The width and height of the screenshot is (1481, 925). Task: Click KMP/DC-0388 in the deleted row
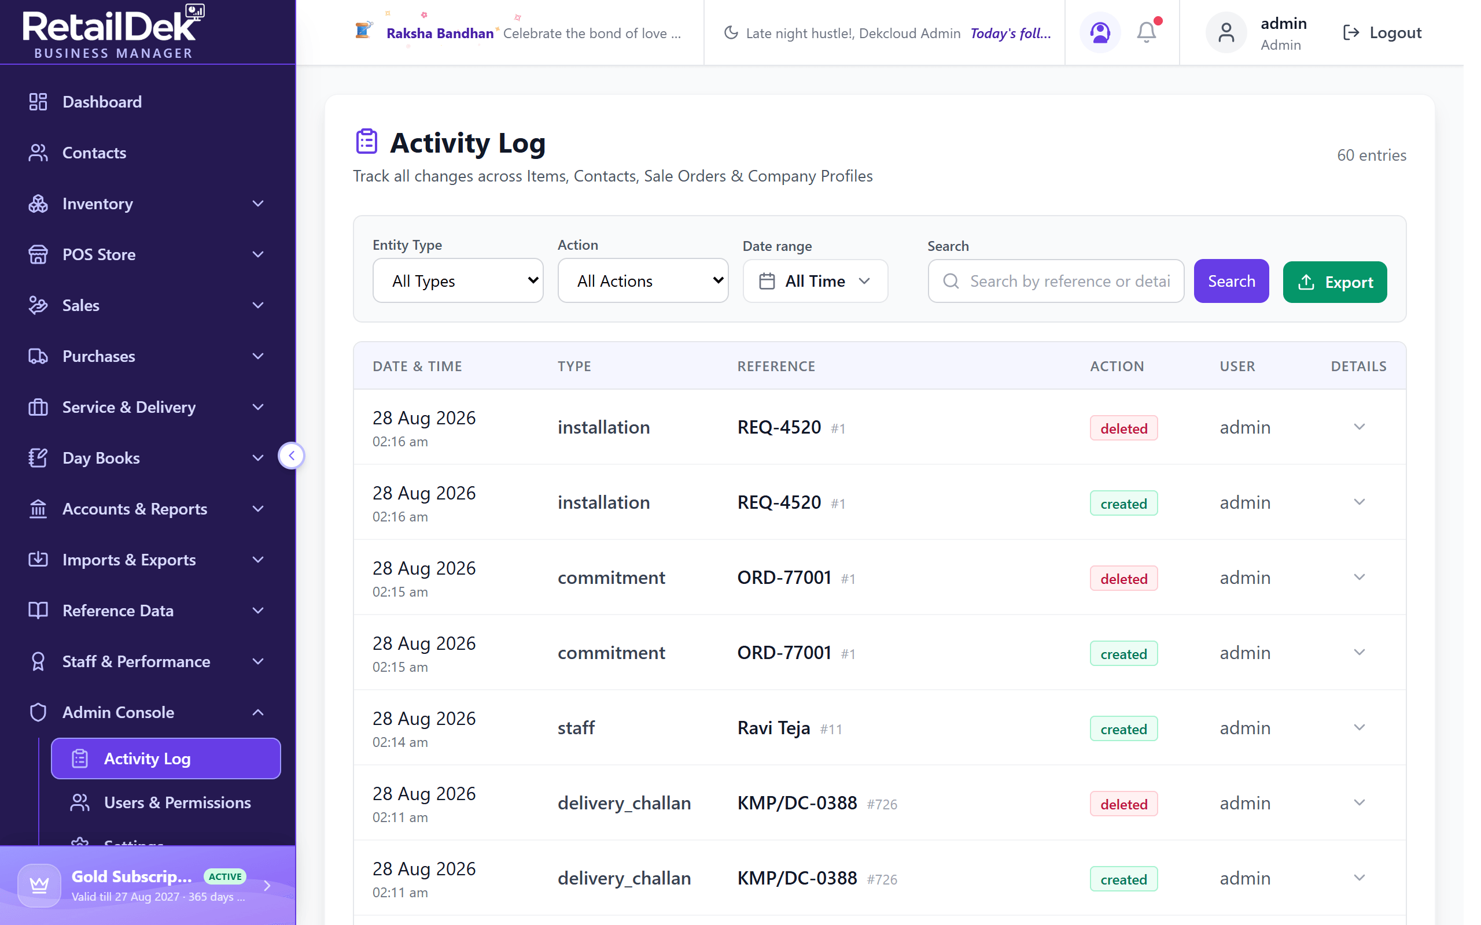point(797,802)
